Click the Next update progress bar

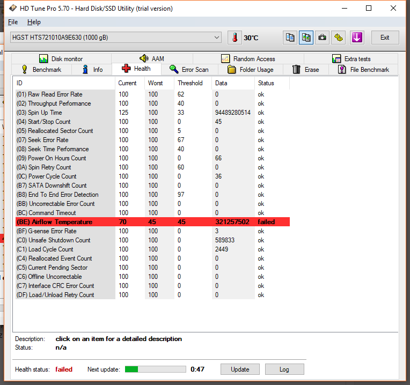click(155, 369)
